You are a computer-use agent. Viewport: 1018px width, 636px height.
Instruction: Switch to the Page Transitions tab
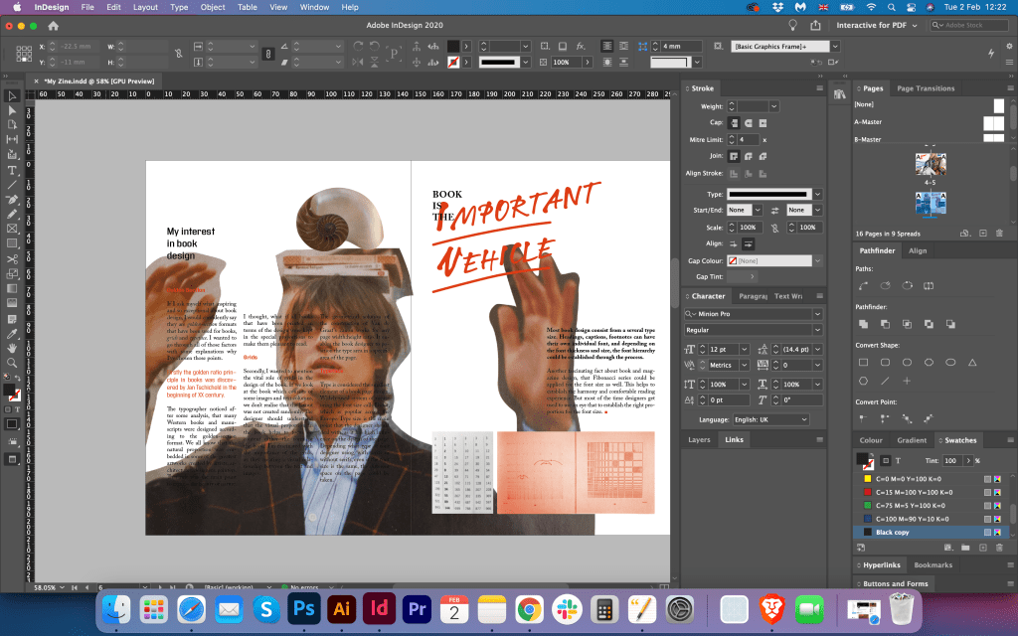925,88
